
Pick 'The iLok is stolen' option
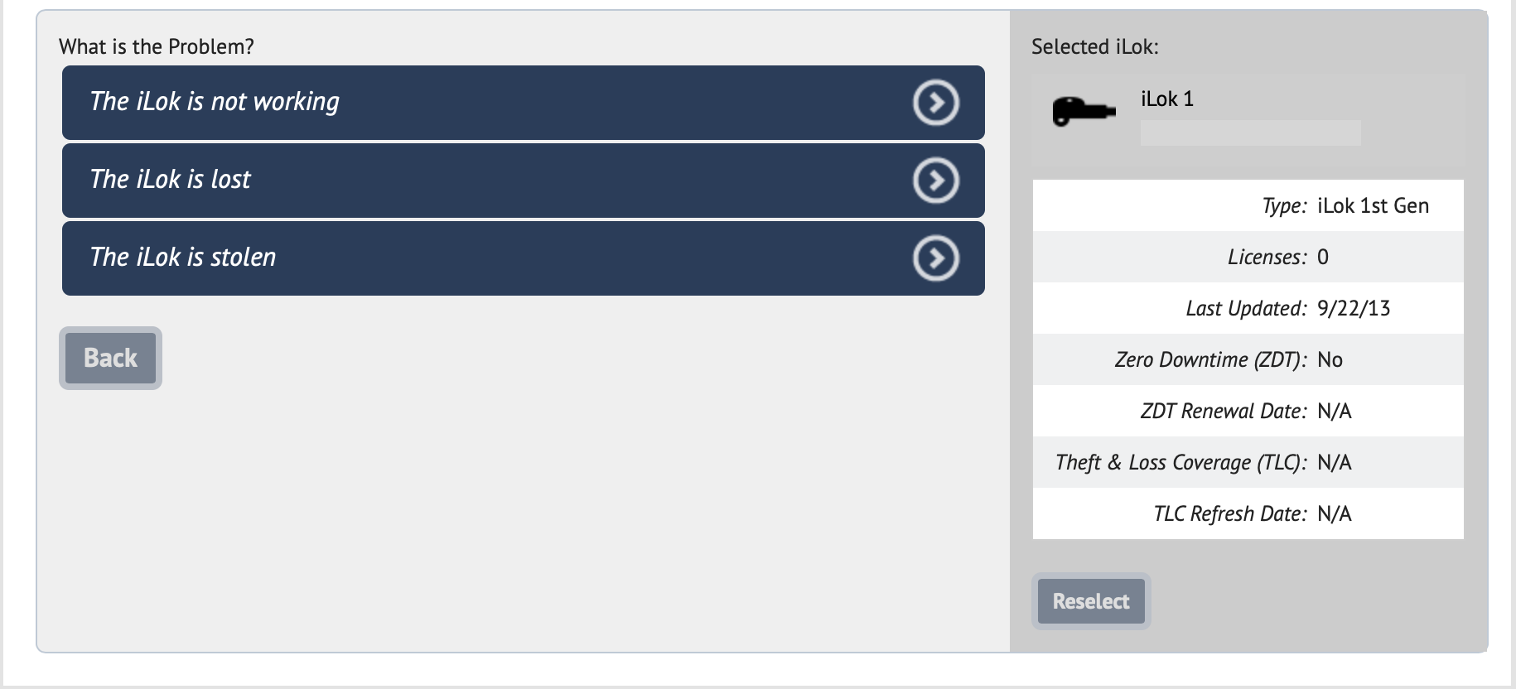click(x=524, y=258)
